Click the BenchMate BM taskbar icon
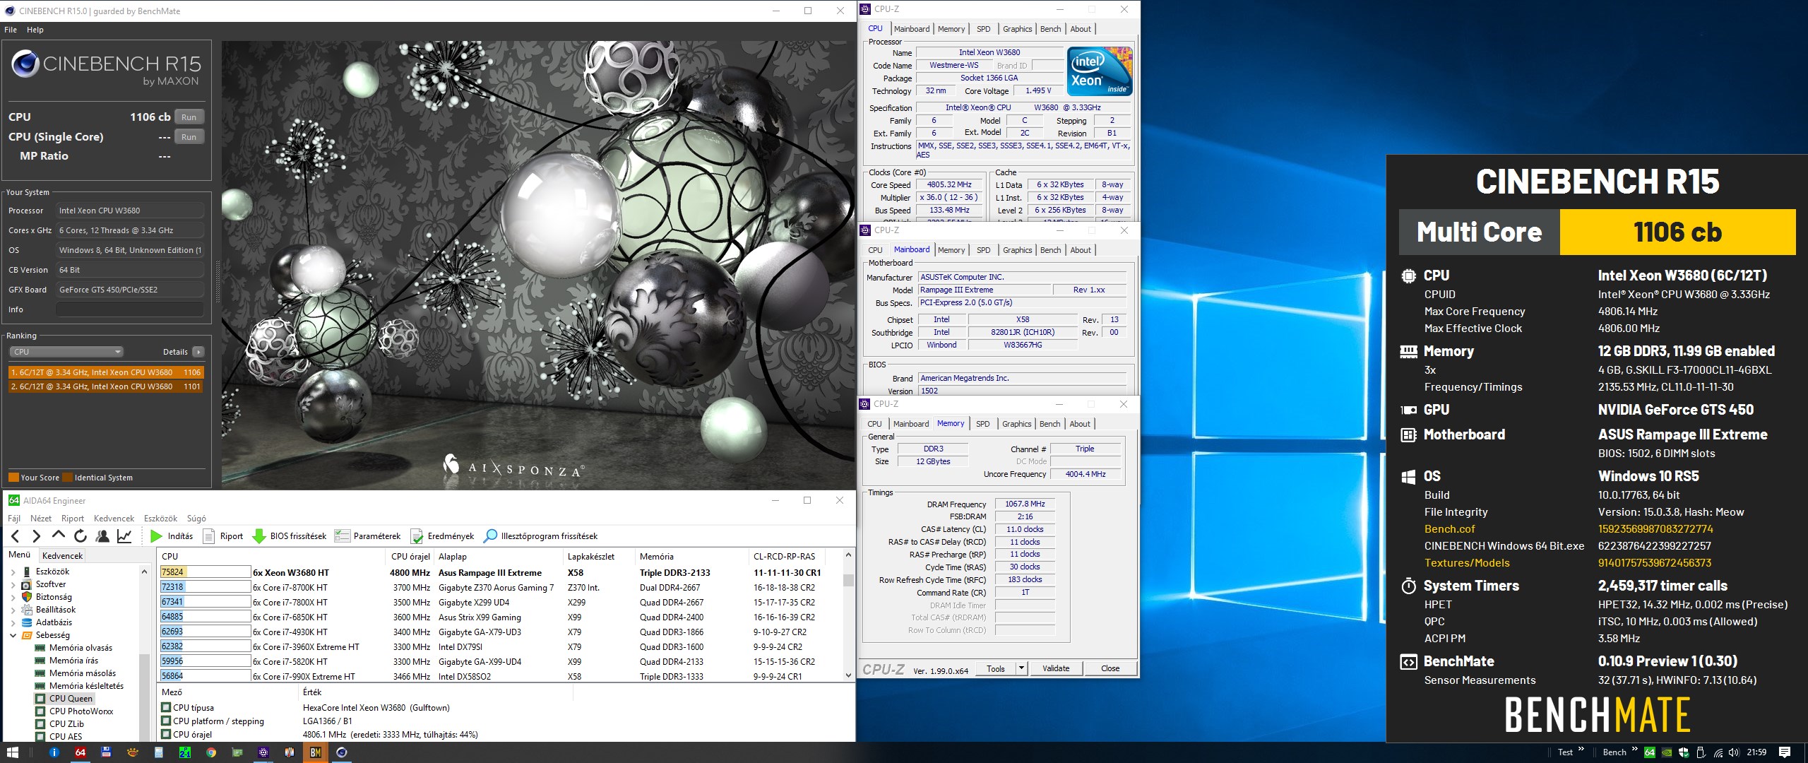Image resolution: width=1808 pixels, height=763 pixels. [316, 752]
